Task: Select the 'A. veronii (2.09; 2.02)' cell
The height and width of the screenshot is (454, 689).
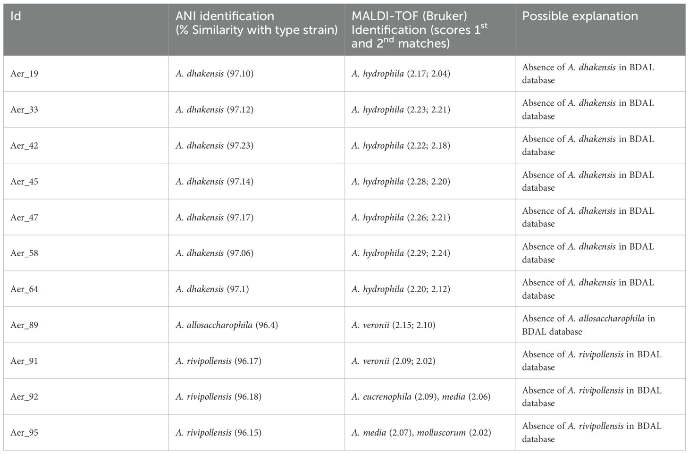Action: tap(393, 361)
